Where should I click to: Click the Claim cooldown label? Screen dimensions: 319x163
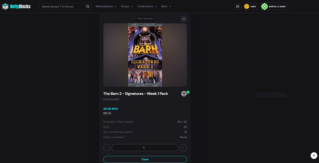(114, 137)
